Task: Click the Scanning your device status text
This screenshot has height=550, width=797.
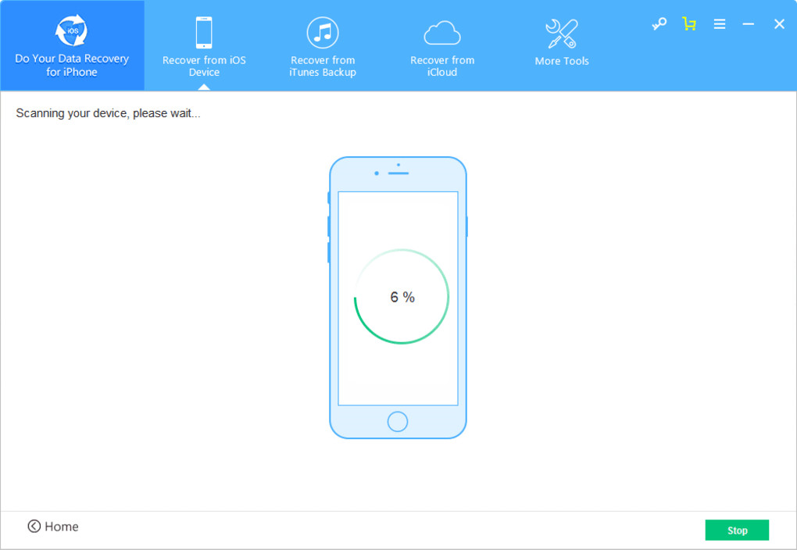Action: click(108, 113)
